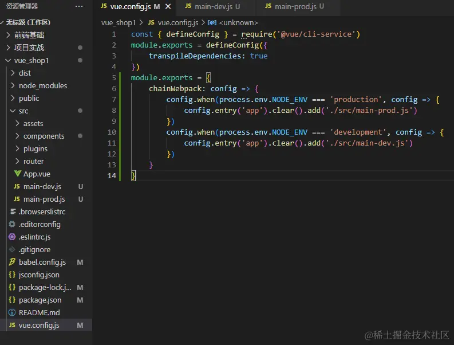Close the vue.config.js editor tab

[168, 6]
